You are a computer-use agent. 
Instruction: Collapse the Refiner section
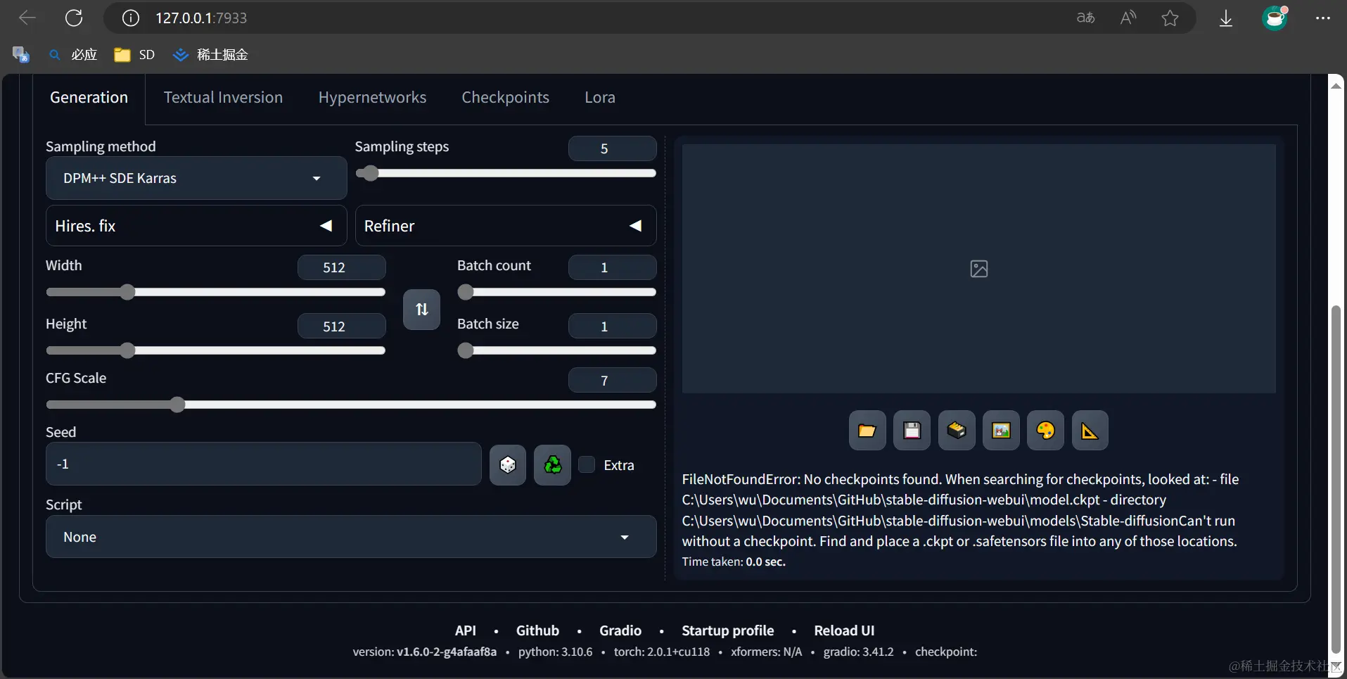pos(635,226)
